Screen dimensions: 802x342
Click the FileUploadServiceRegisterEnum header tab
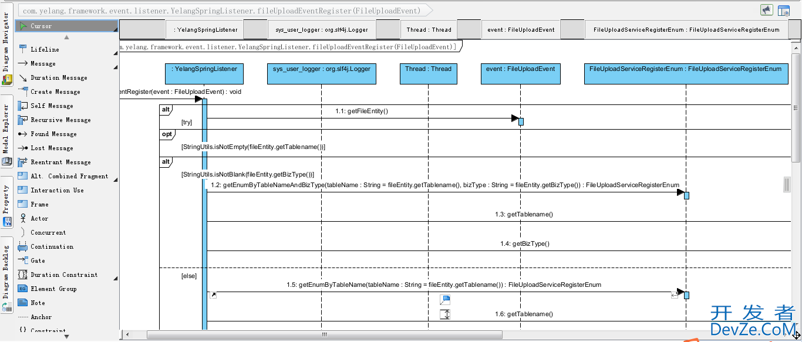coord(686,29)
